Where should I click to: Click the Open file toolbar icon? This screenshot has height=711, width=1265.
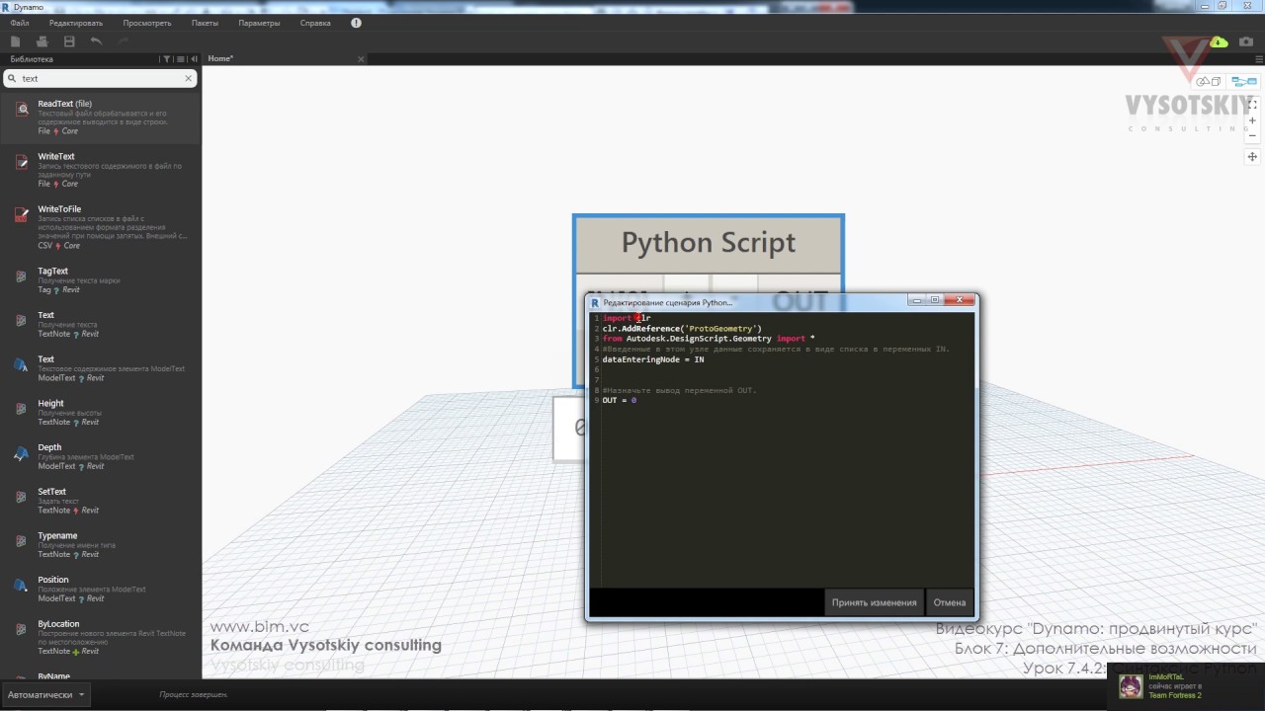tap(42, 41)
